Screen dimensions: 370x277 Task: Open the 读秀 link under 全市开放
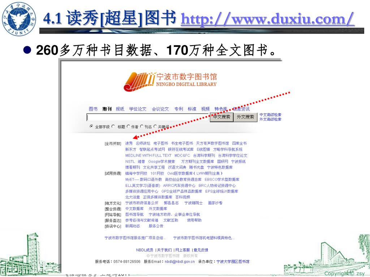129,143
